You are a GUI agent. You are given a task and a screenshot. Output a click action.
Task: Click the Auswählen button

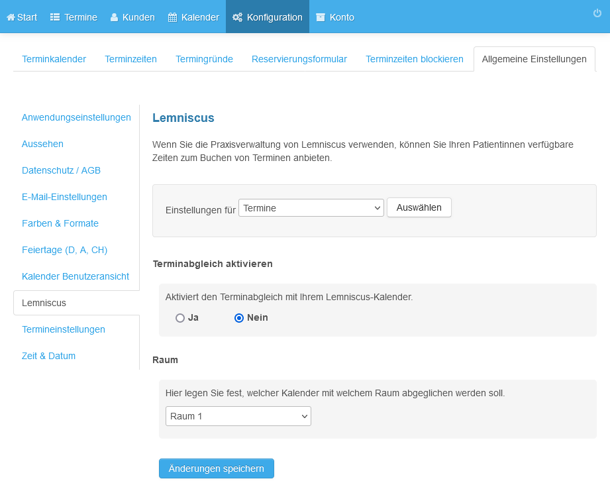tap(419, 207)
